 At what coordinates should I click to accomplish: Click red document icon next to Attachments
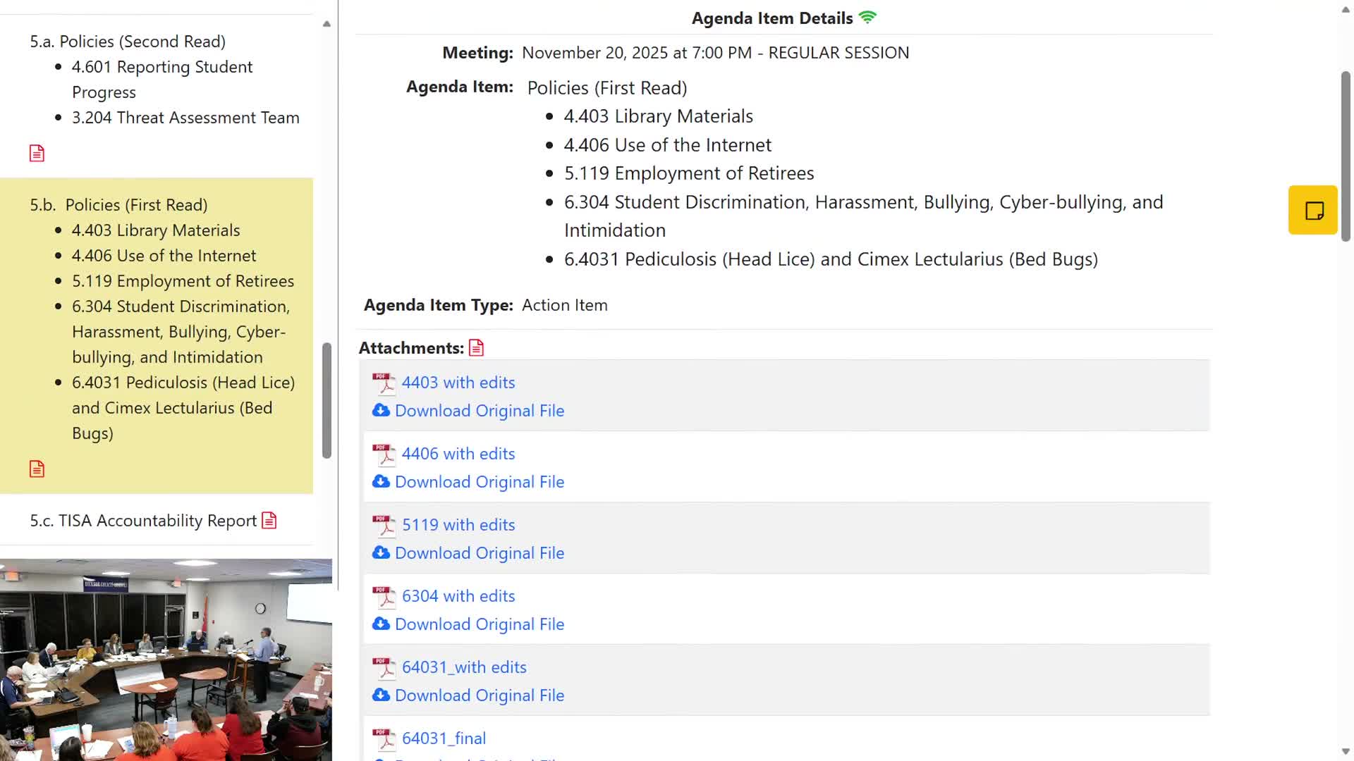[477, 348]
